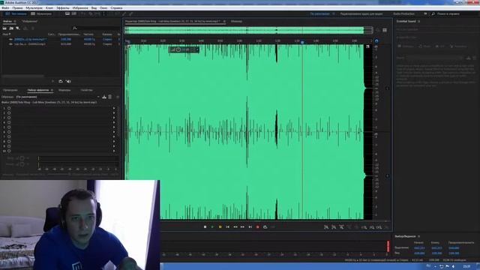Adjust HUD volume gain knob on waveform
Image resolution: width=480 pixels, height=270 pixels.
tap(178, 49)
